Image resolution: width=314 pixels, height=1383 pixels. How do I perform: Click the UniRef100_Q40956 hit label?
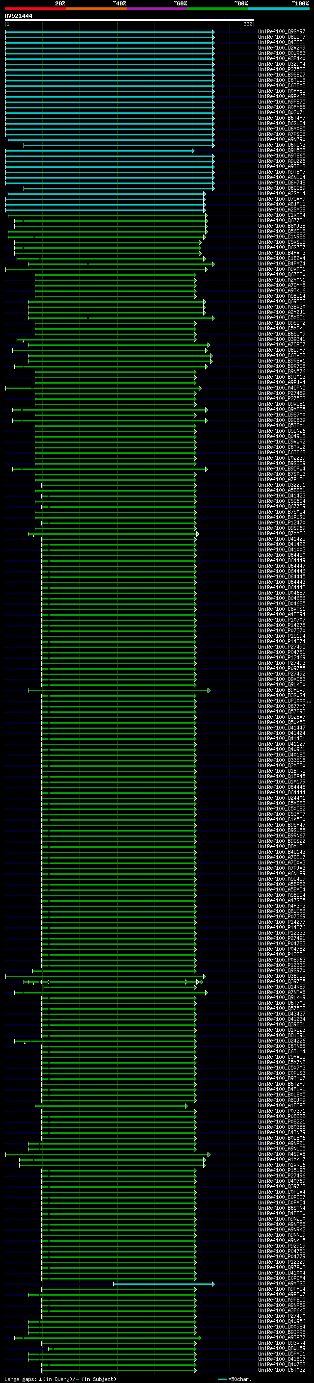tap(281, 1321)
